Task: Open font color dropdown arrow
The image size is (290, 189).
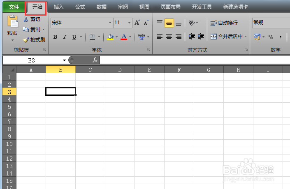Action: (x=130, y=37)
